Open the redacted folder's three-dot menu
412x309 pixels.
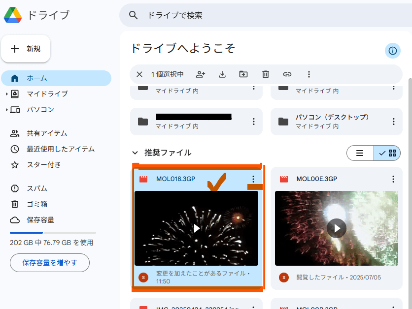coord(254,122)
